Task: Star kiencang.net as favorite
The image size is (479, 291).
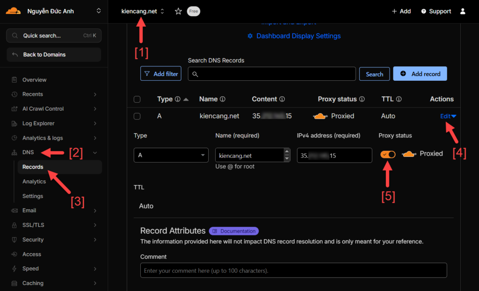Action: pyautogui.click(x=178, y=11)
